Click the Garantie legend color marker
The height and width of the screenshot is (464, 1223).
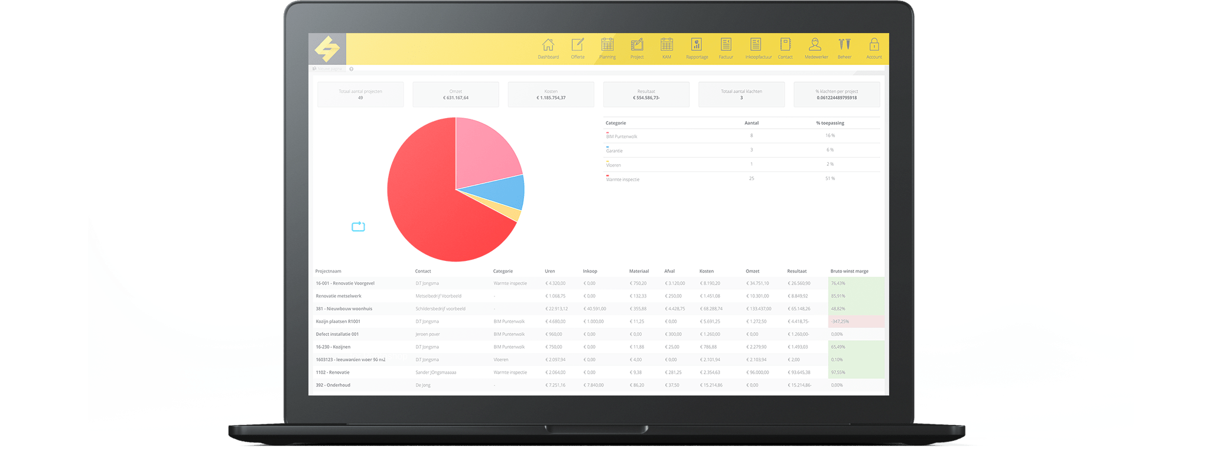tap(607, 147)
